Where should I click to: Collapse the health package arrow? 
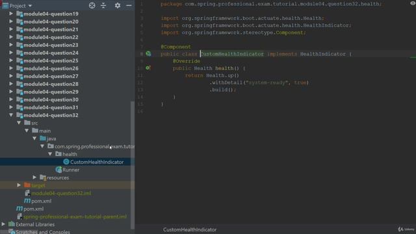click(50, 154)
